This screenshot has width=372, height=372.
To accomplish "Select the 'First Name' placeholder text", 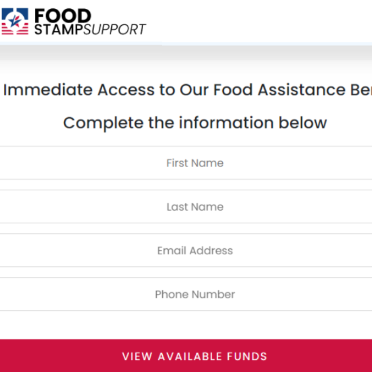I will 195,163.
